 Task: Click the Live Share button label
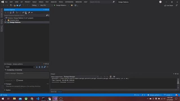[x=170, y=6]
